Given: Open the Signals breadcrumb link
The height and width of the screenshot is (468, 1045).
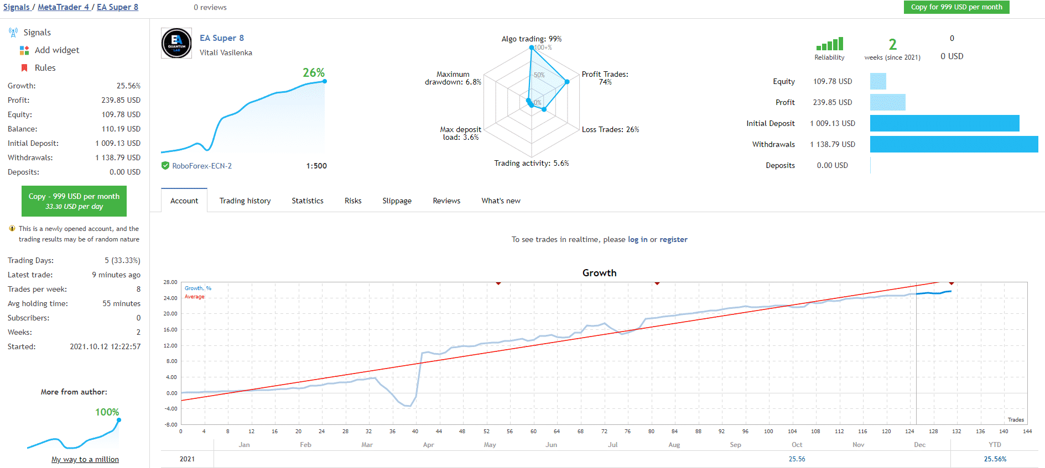Looking at the screenshot, I should click(16, 7).
